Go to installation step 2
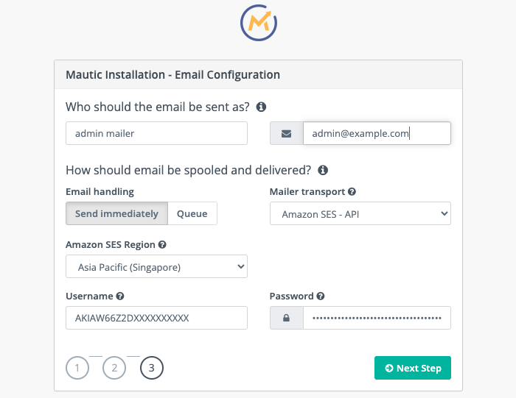516x398 pixels. coord(114,367)
